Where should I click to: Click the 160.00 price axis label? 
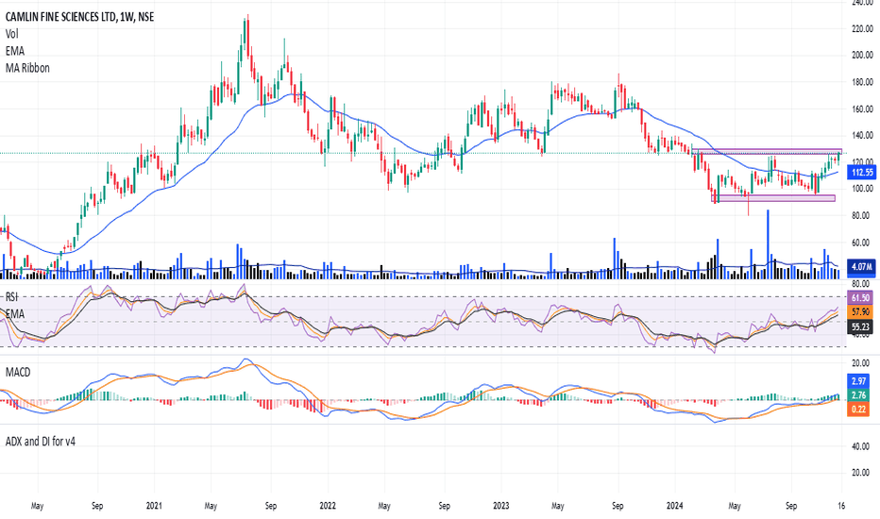click(x=862, y=109)
